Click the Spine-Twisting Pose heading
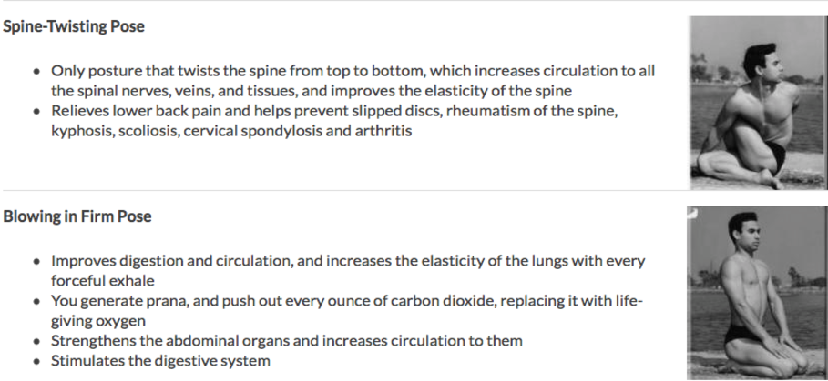 click(74, 26)
